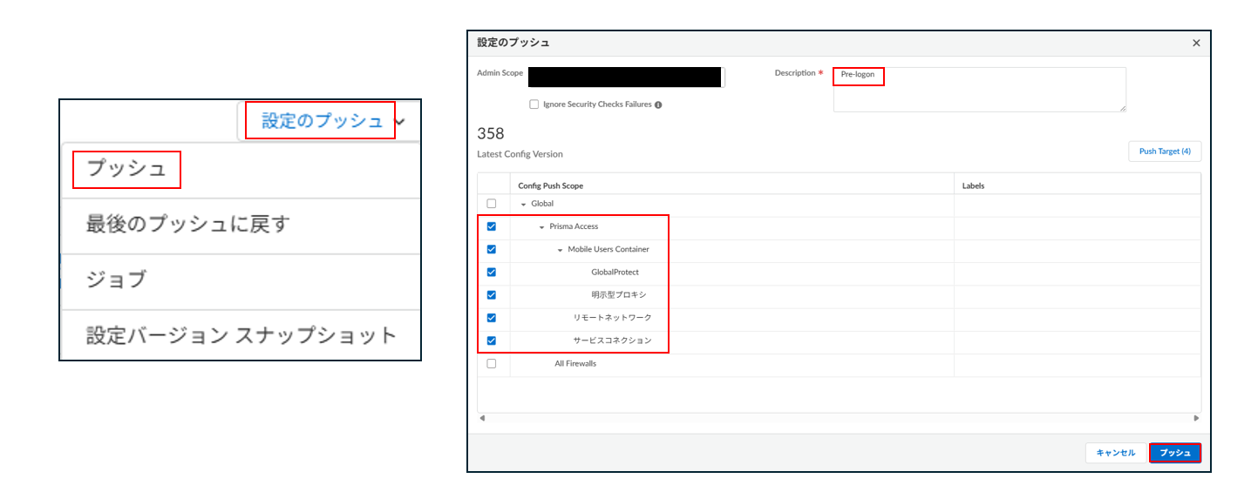Click the Push Target (4) button
The image size is (1251, 492).
[x=1164, y=152]
